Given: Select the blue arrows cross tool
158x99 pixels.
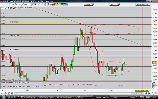Looking at the screenshot, I should (42, 4).
